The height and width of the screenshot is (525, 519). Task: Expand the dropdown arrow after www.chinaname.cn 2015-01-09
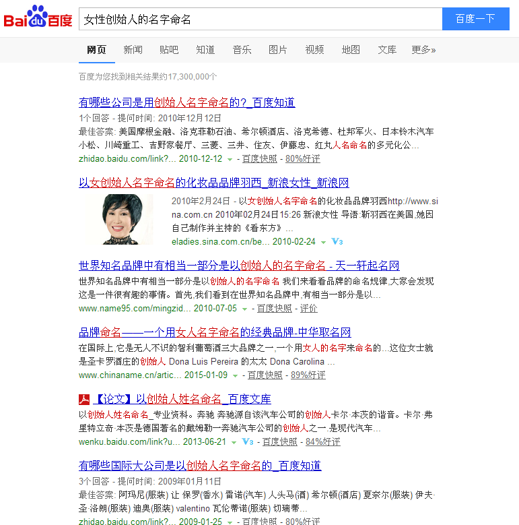pyautogui.click(x=235, y=375)
